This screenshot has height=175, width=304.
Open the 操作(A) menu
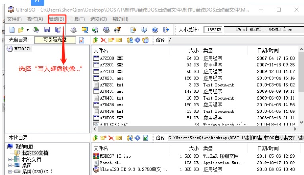pos(35,19)
